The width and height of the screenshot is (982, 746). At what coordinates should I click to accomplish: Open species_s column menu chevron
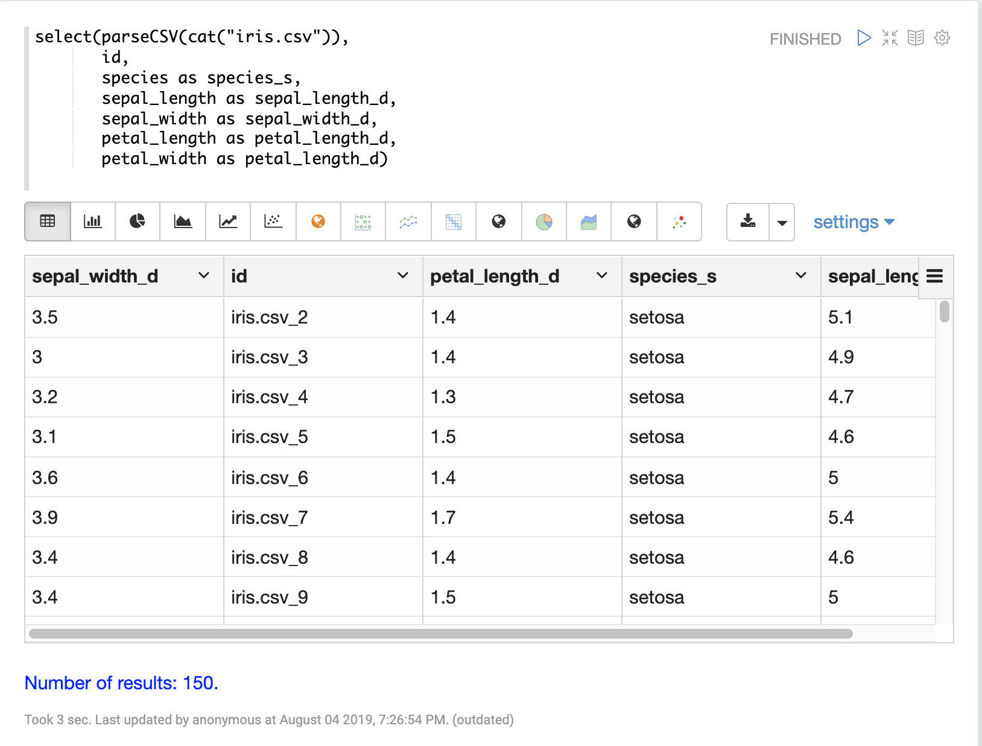click(x=800, y=276)
